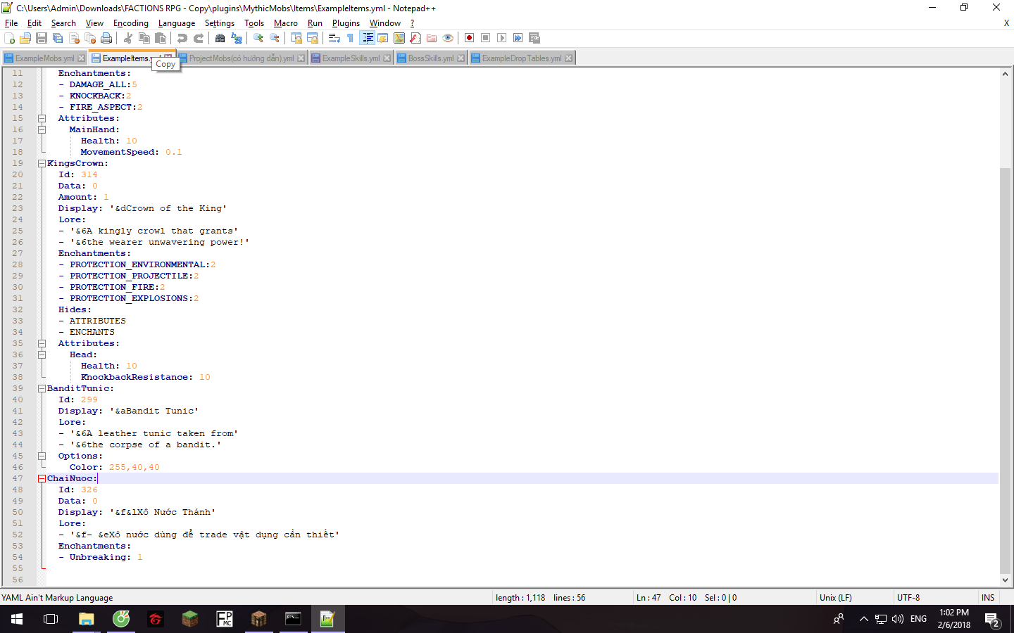The height and width of the screenshot is (633, 1014).
Task: Save all open files via toolbar
Action: point(57,38)
